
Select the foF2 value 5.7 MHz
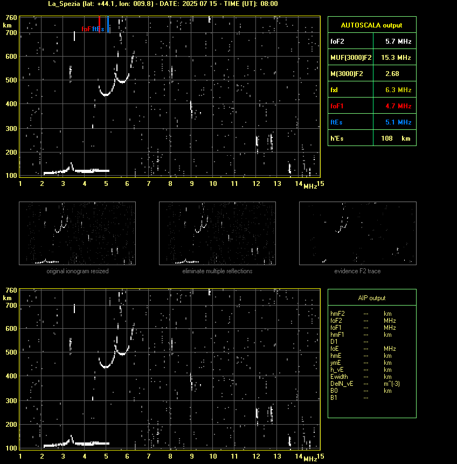click(x=398, y=41)
